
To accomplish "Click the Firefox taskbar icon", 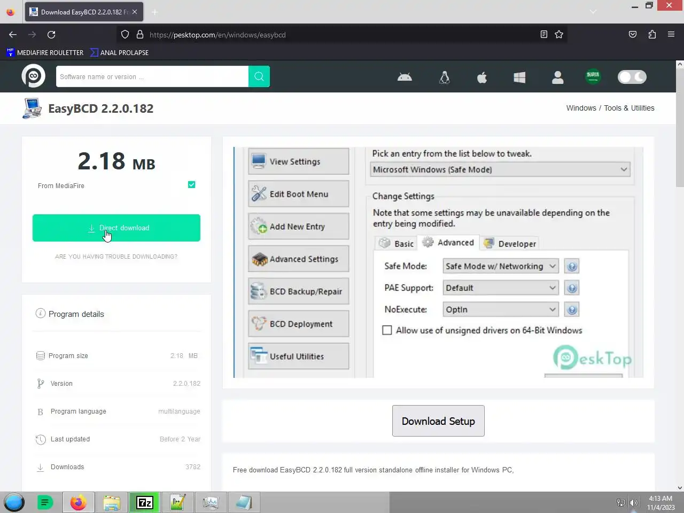I will click(79, 502).
